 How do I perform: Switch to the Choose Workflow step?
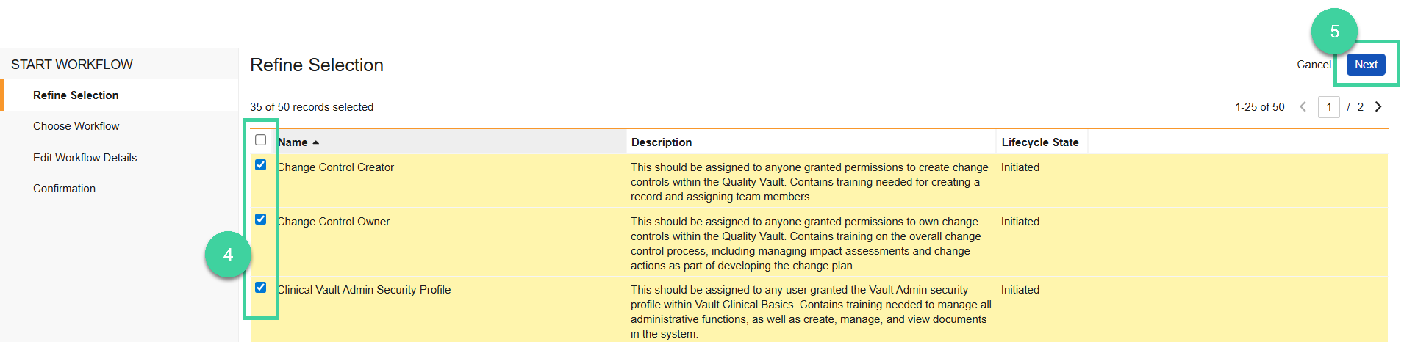tap(76, 126)
